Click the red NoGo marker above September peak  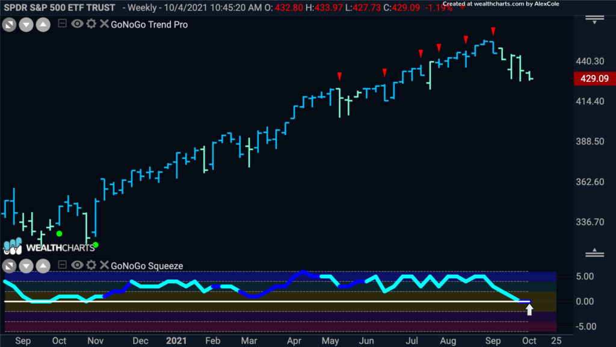(493, 31)
